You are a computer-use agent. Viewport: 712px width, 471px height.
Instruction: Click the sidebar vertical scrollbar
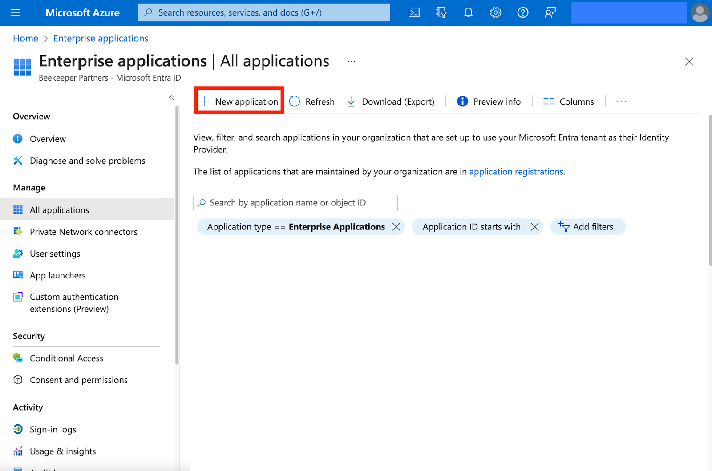(x=177, y=235)
